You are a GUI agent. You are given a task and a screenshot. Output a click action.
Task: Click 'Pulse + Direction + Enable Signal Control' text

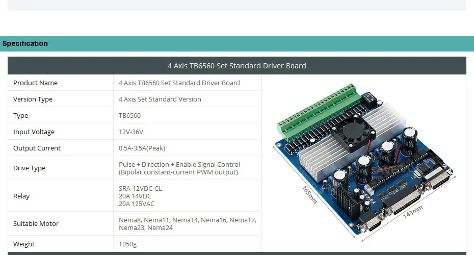click(x=179, y=164)
